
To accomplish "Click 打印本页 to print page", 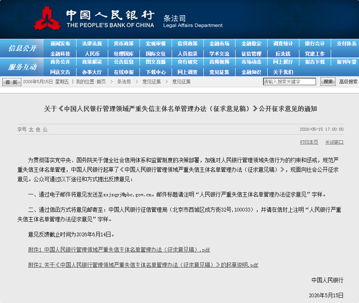I will (x=309, y=142).
